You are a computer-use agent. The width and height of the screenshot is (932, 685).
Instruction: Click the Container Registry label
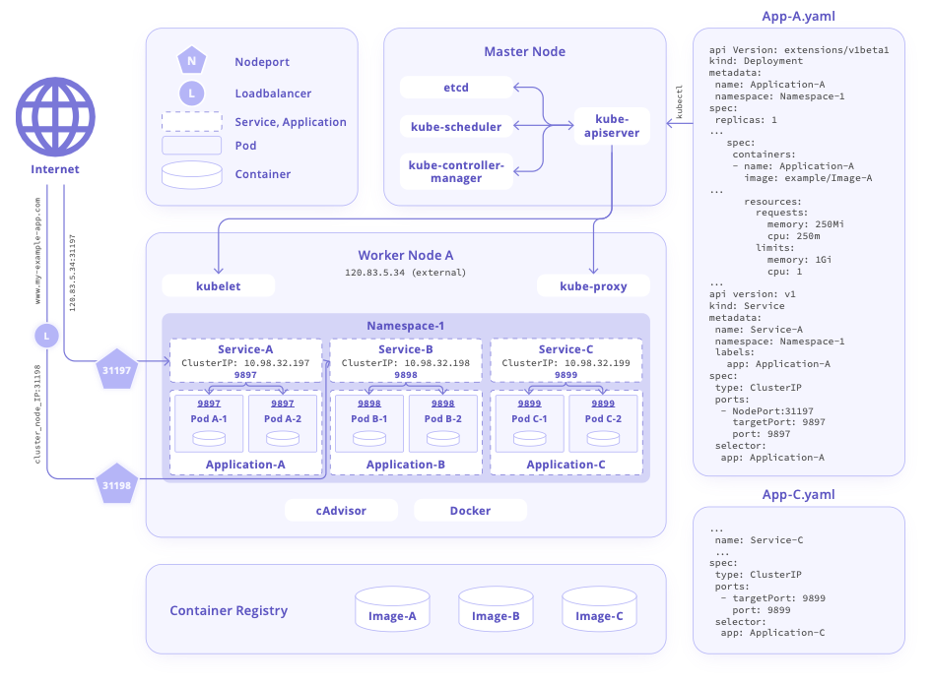coord(229,610)
